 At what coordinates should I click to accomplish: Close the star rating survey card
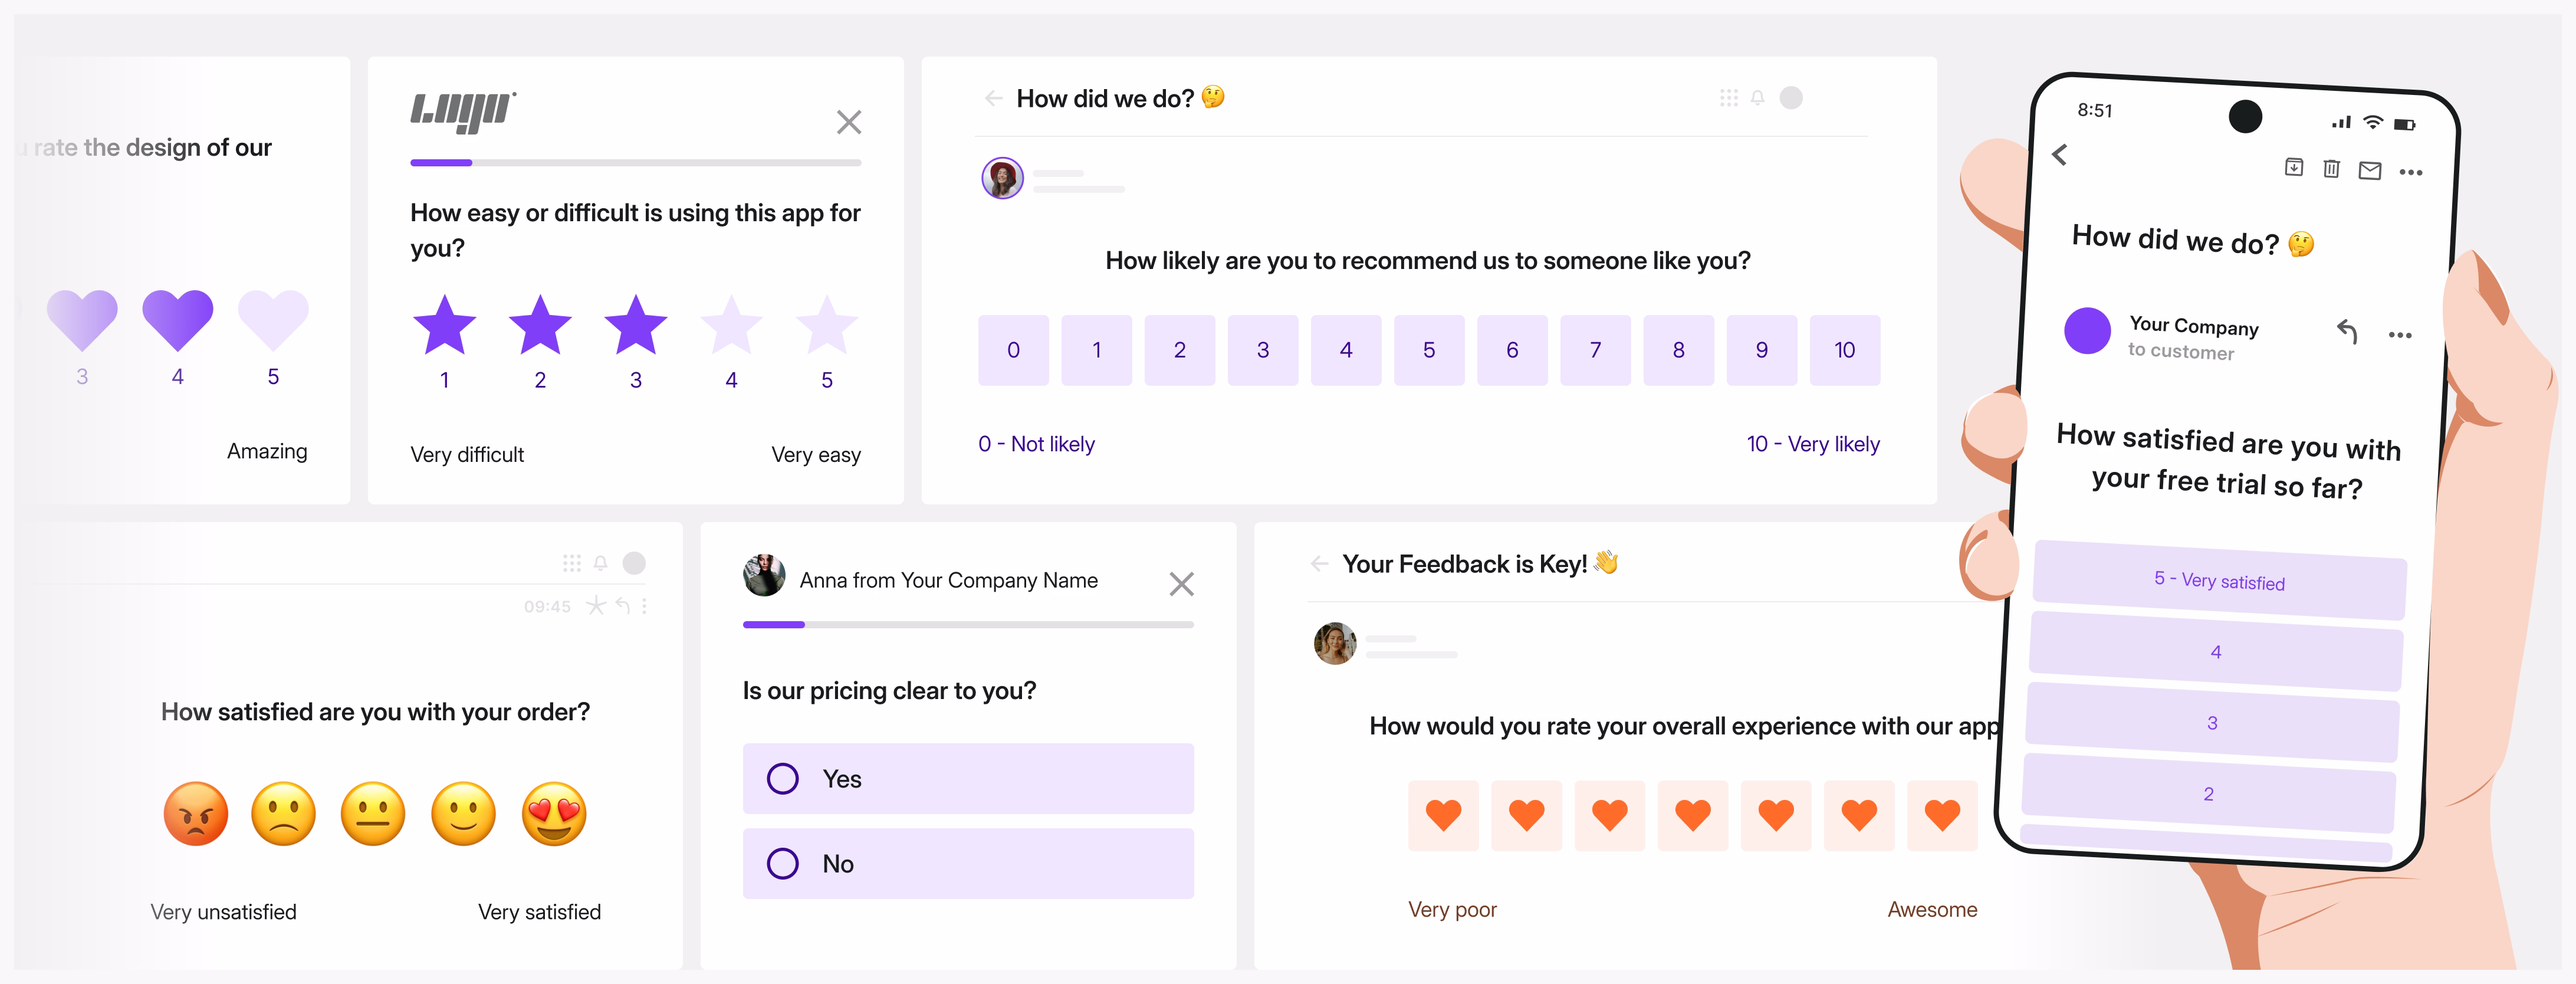tap(848, 122)
